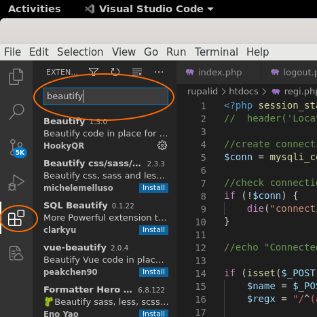This screenshot has height=317, width=317.
Task: Select the vue-beautify extension title
Action: point(75,248)
